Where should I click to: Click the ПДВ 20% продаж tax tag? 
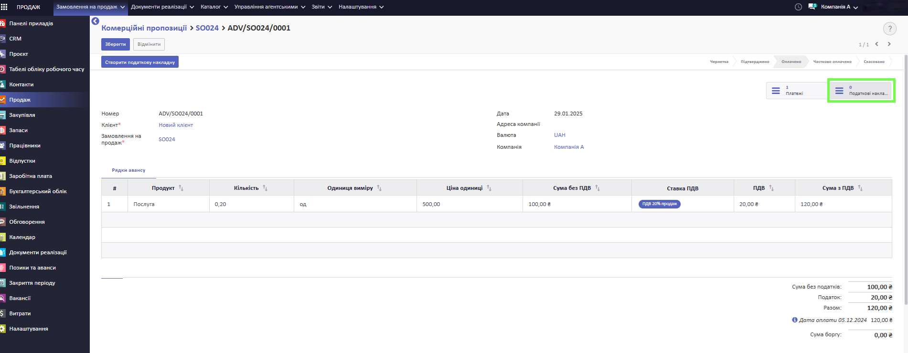pos(660,204)
